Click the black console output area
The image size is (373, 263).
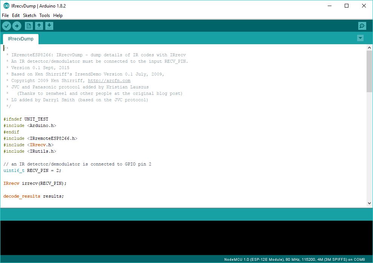pyautogui.click(x=186, y=238)
